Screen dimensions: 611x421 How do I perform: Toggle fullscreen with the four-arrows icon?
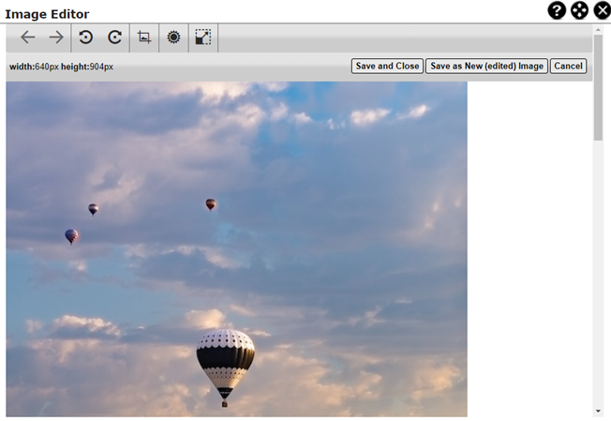580,10
